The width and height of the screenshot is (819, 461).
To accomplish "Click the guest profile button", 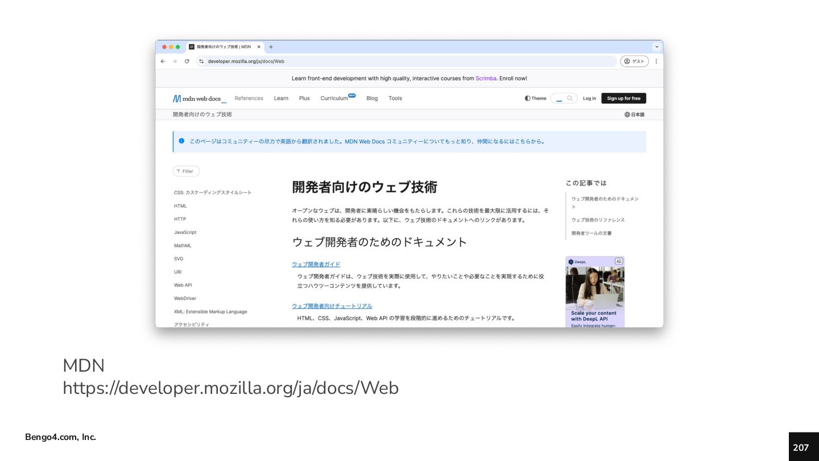I will click(634, 61).
